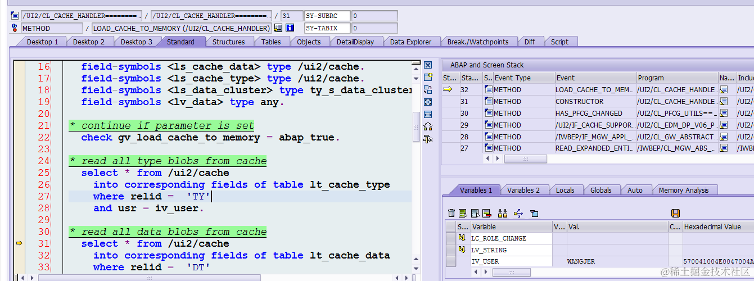Viewport: 754px width, 281px height.
Task: Click right arrow of stack table horizontal scrollbar
Action: pyautogui.click(x=498, y=159)
